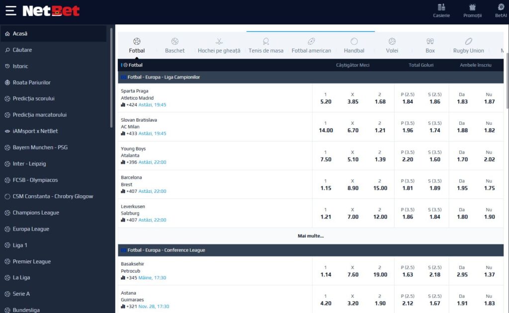This screenshot has height=313, width=509.
Task: Click CSM Constanta handball circle icon
Action: 7,196
